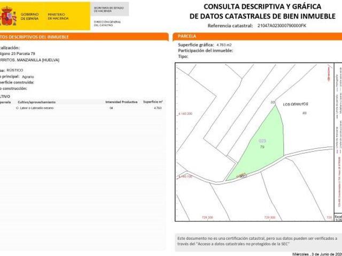Click the '4.140.200' coordinate label on map

[185, 114]
